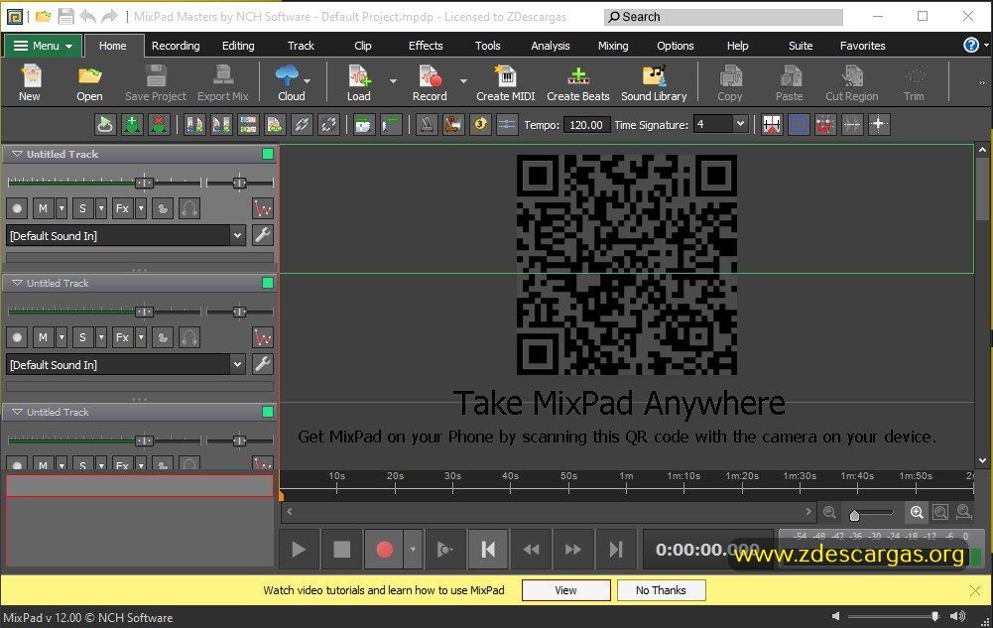Open the Sound Library
The width and height of the screenshot is (993, 628).
tap(654, 83)
